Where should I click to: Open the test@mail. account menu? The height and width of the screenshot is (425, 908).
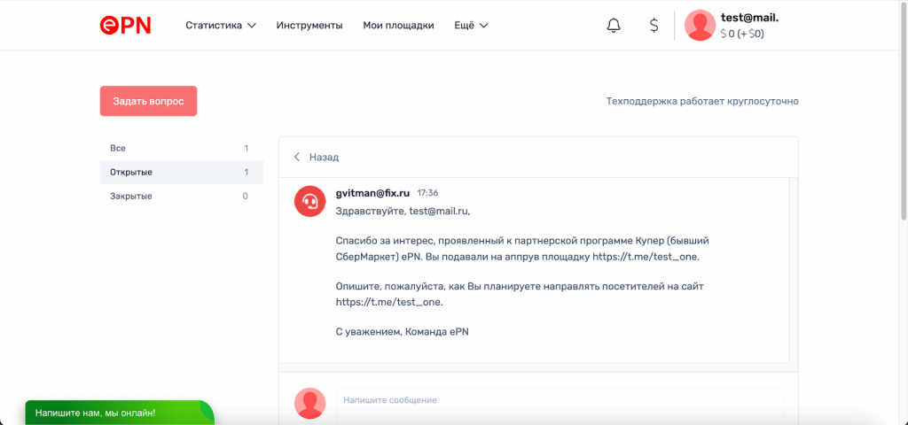point(749,18)
